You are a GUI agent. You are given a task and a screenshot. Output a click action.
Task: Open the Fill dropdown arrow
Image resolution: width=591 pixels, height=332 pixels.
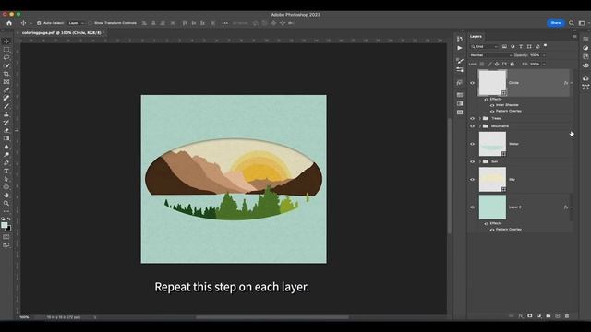pyautogui.click(x=544, y=64)
